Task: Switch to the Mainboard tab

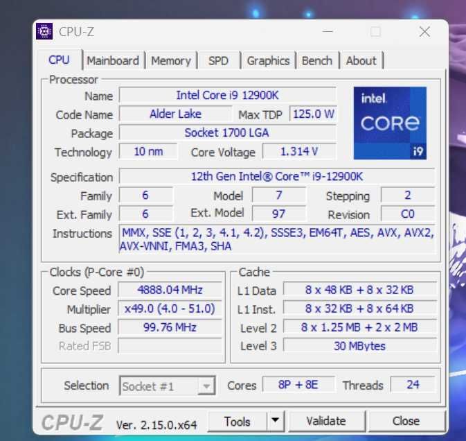Action: click(x=113, y=61)
